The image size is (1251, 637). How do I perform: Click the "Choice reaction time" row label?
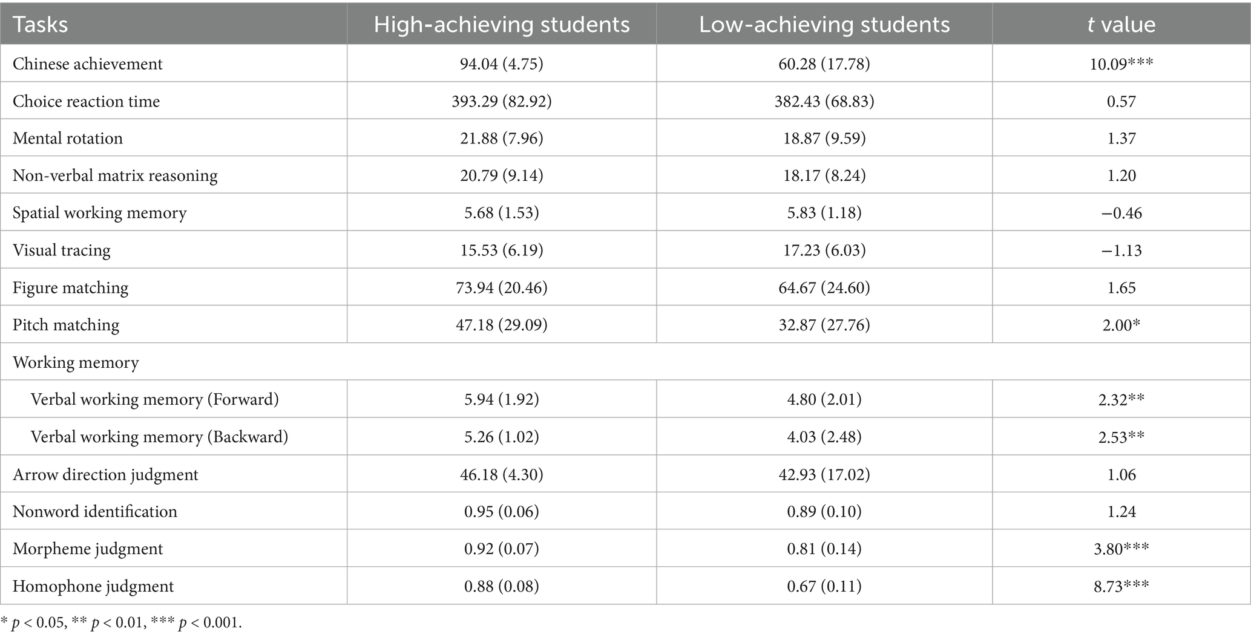(86, 101)
